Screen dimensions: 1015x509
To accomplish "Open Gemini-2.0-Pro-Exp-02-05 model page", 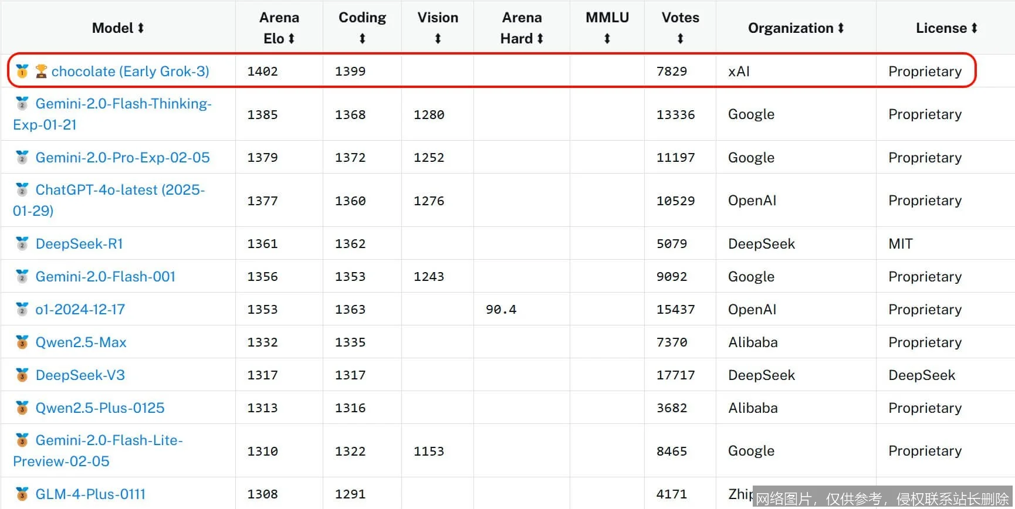I will point(123,158).
